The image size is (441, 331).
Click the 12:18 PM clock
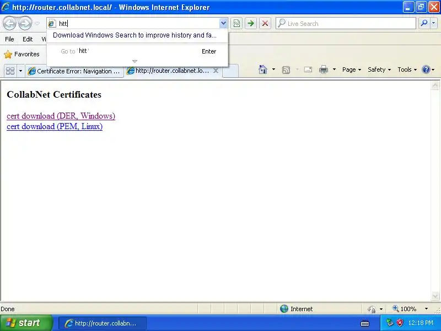click(x=421, y=323)
